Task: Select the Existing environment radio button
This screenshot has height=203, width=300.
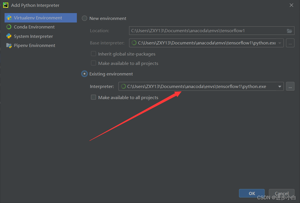Action: [85, 74]
